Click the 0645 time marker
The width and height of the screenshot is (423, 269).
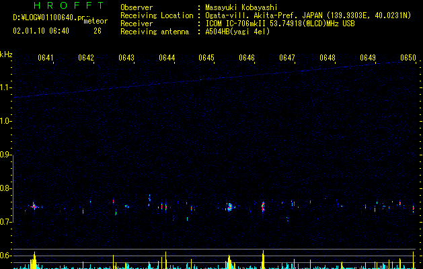pos(206,58)
